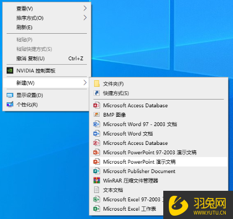Click the PowerPoint 97-2003 演示文稿 icon
Viewport: 233px width, 219px height.
coord(97,152)
